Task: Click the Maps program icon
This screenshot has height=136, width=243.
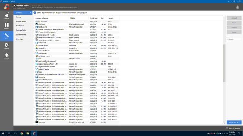Action: coord(36,72)
